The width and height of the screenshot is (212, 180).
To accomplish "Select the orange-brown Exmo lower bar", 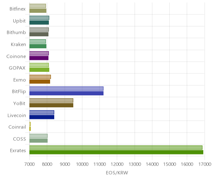I will tap(40, 81).
